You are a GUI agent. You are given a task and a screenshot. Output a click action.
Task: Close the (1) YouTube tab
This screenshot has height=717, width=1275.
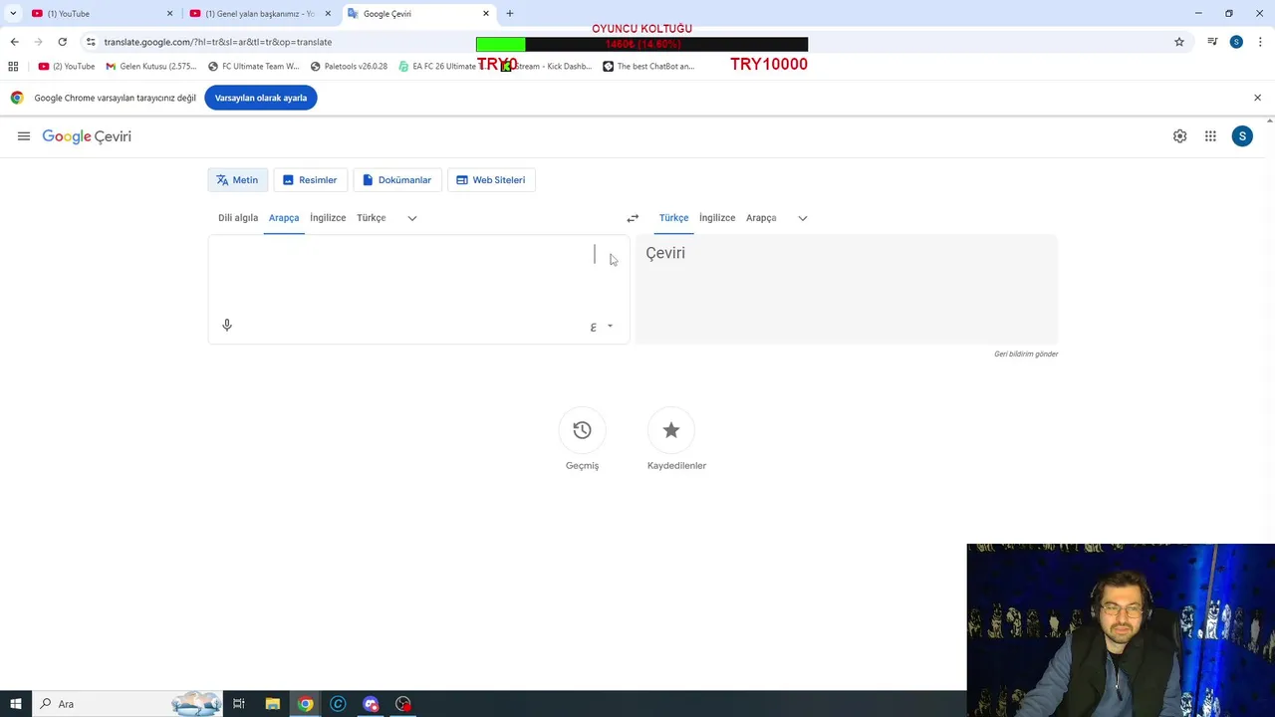[169, 14]
